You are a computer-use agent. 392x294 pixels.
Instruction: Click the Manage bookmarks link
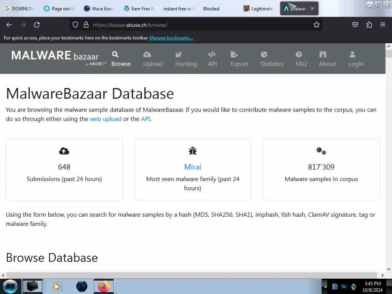point(171,38)
